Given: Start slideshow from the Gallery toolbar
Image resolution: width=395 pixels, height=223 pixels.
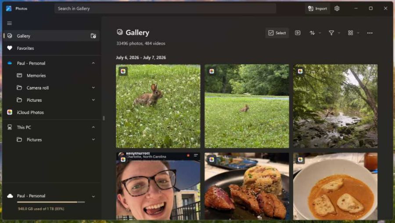Looking at the screenshot, I should click(x=298, y=33).
